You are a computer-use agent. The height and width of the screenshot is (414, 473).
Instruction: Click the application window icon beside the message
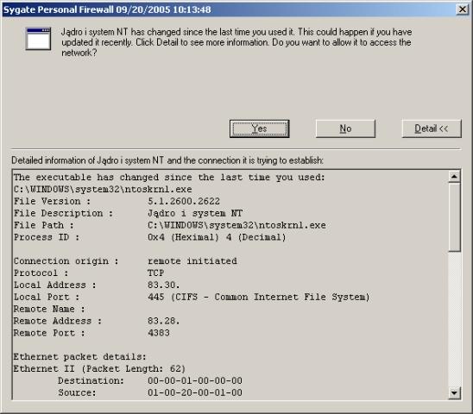tap(38, 39)
